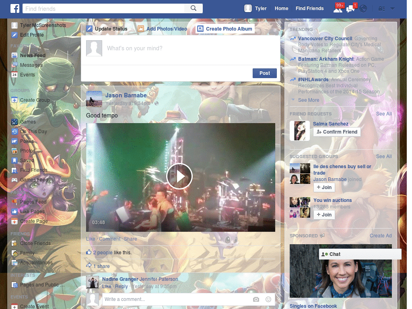Click the Facebook logo icon
Viewport: 412px width, 309px height.
pyautogui.click(x=15, y=8)
